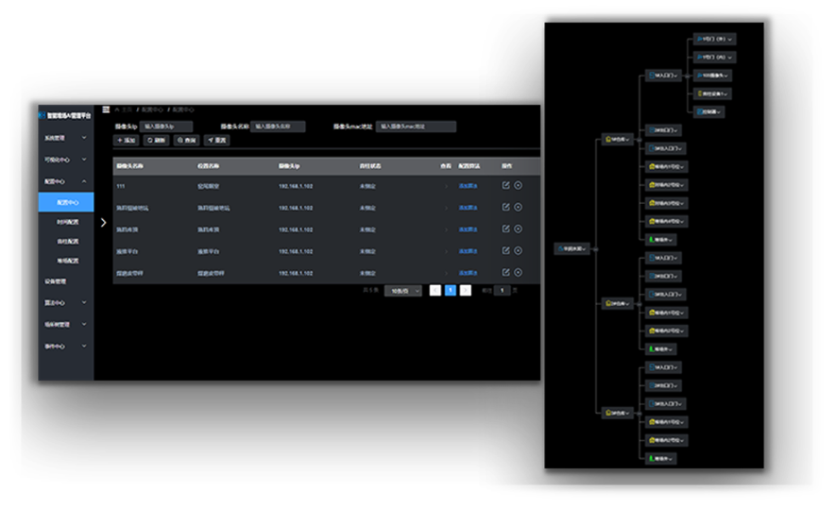Image resolution: width=835 pixels, height=509 pixels.
Task: Click the right chevron arrow beside the sidebar
Action: [x=103, y=223]
